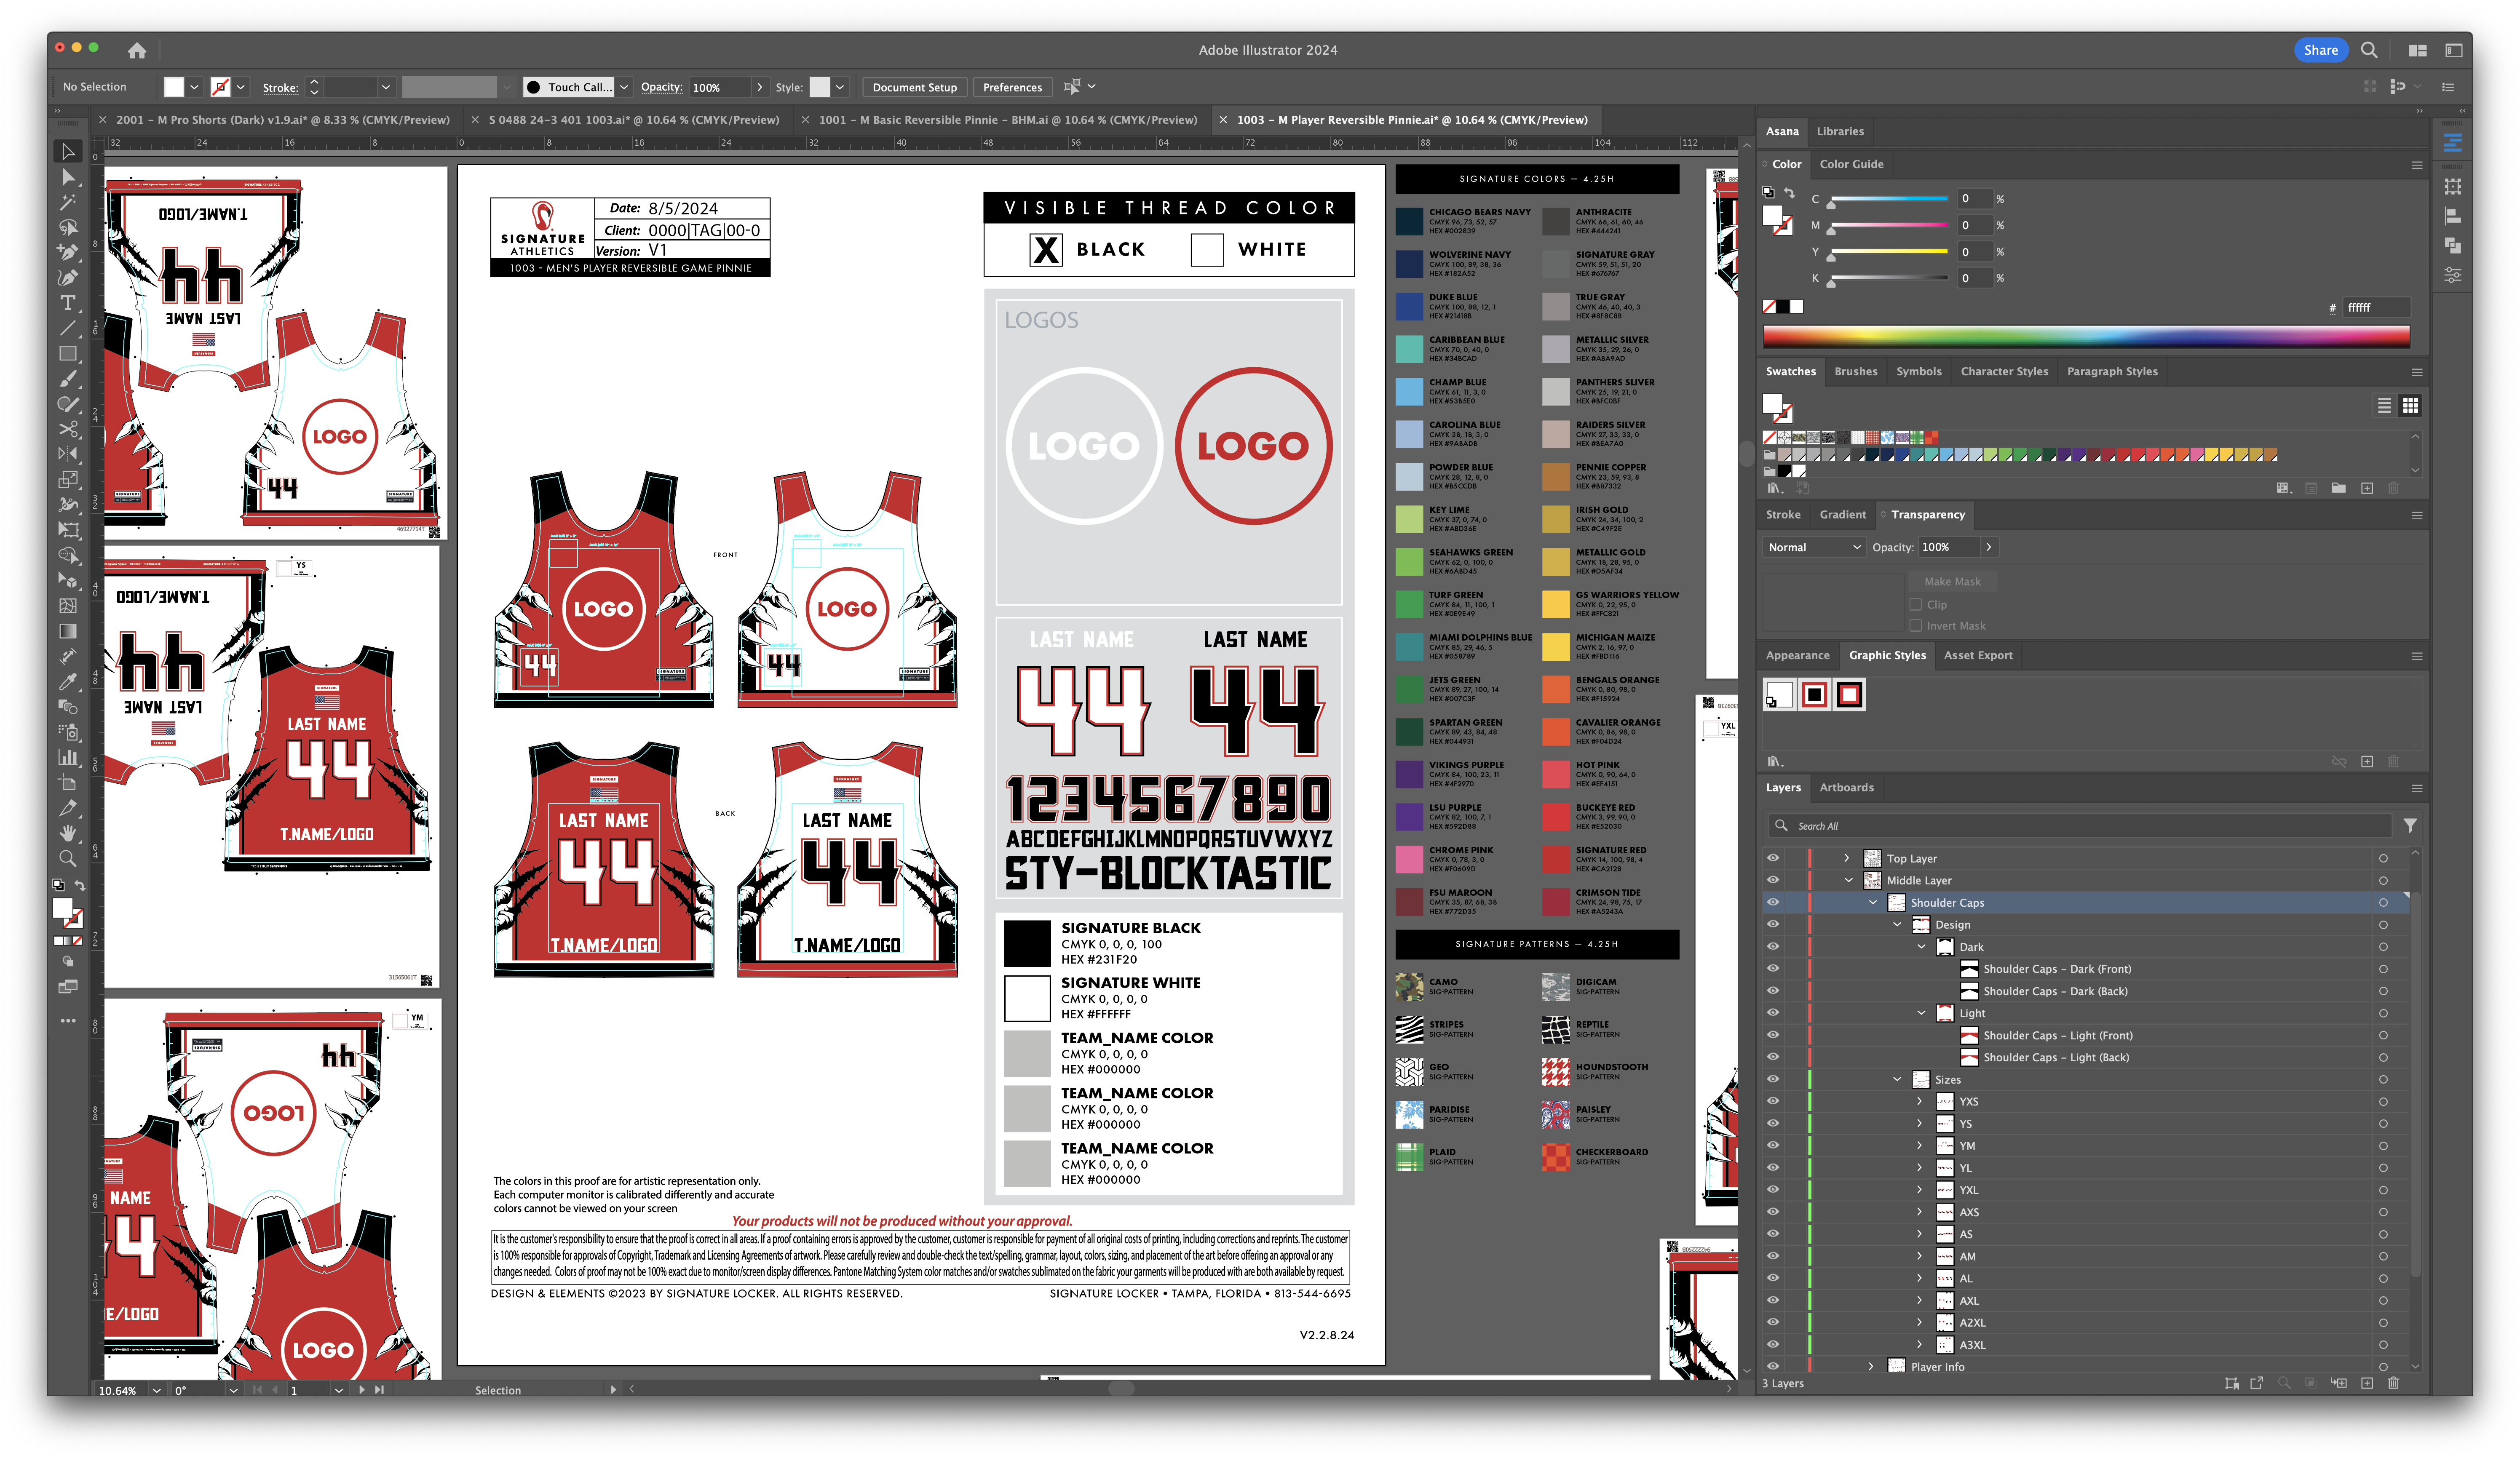Select the Scissors tool
Viewport: 2520px width, 1458px height.
pyautogui.click(x=67, y=429)
